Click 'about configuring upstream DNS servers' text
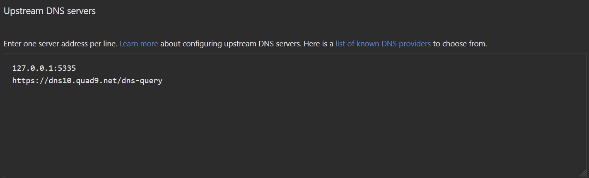The image size is (589, 178). 231,43
